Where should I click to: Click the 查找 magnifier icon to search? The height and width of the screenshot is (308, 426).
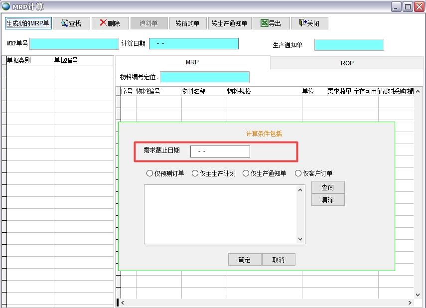coord(64,22)
